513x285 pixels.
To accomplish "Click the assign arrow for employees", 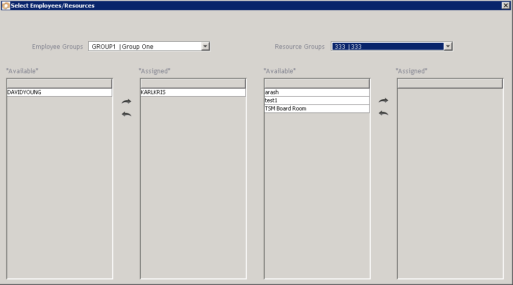I will click(x=126, y=102).
